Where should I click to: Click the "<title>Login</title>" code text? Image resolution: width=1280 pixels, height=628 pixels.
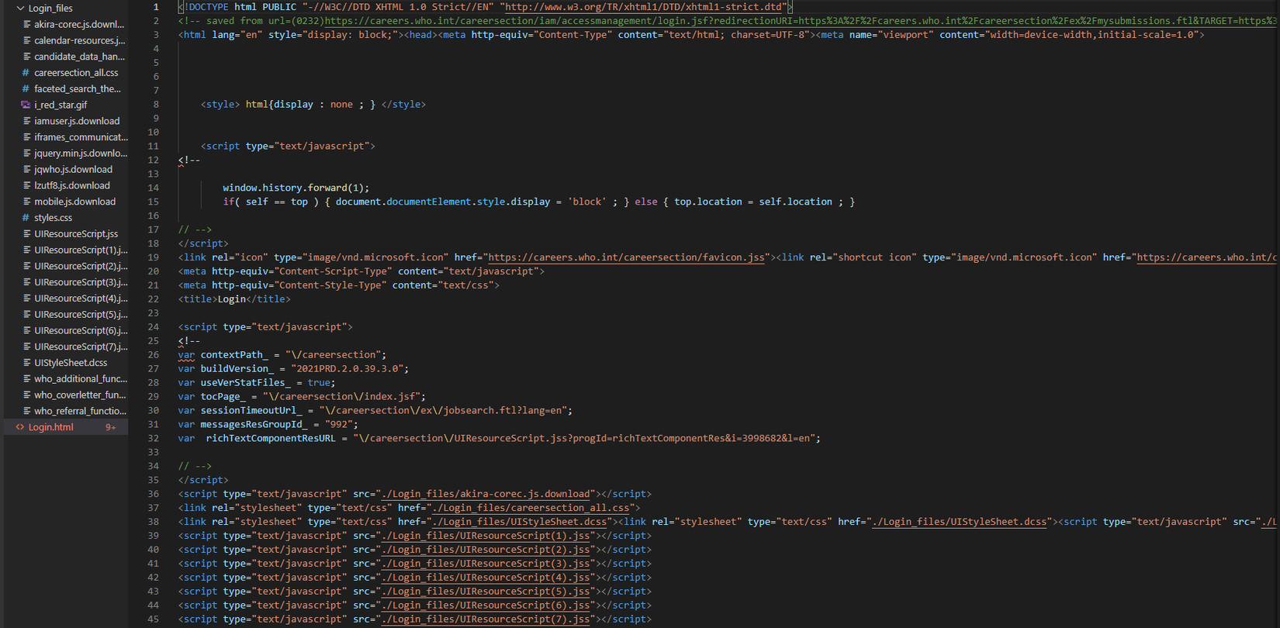234,299
